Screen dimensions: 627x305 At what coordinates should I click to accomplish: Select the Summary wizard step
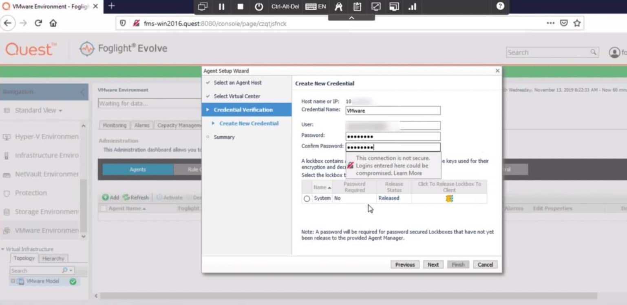[x=224, y=137]
